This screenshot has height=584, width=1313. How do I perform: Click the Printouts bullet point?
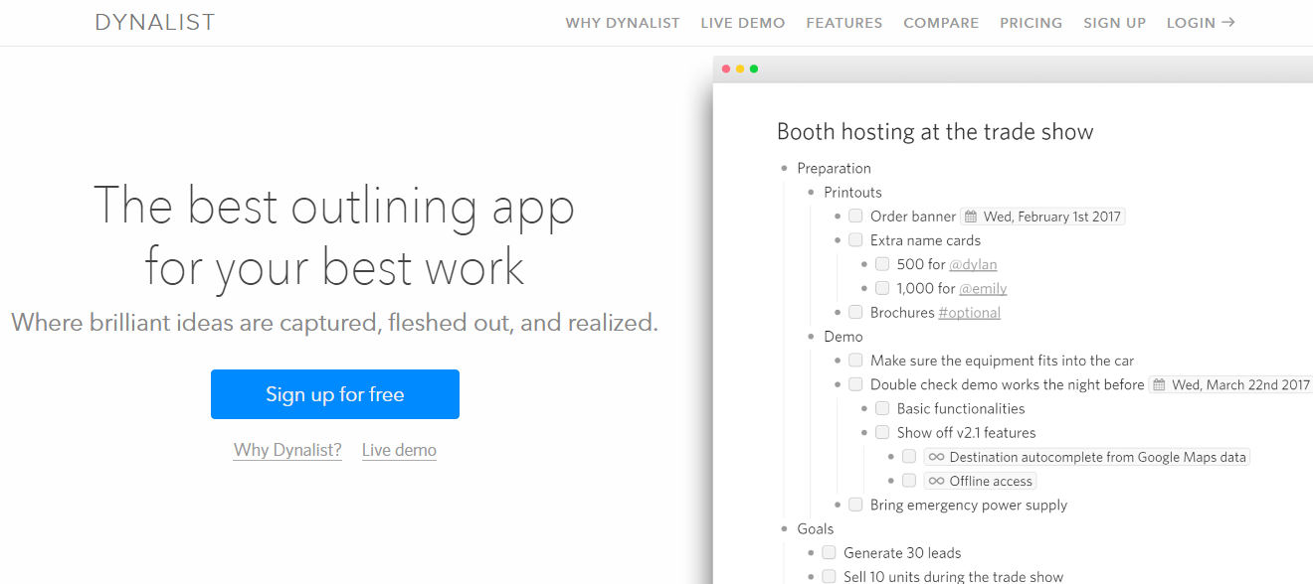click(812, 193)
